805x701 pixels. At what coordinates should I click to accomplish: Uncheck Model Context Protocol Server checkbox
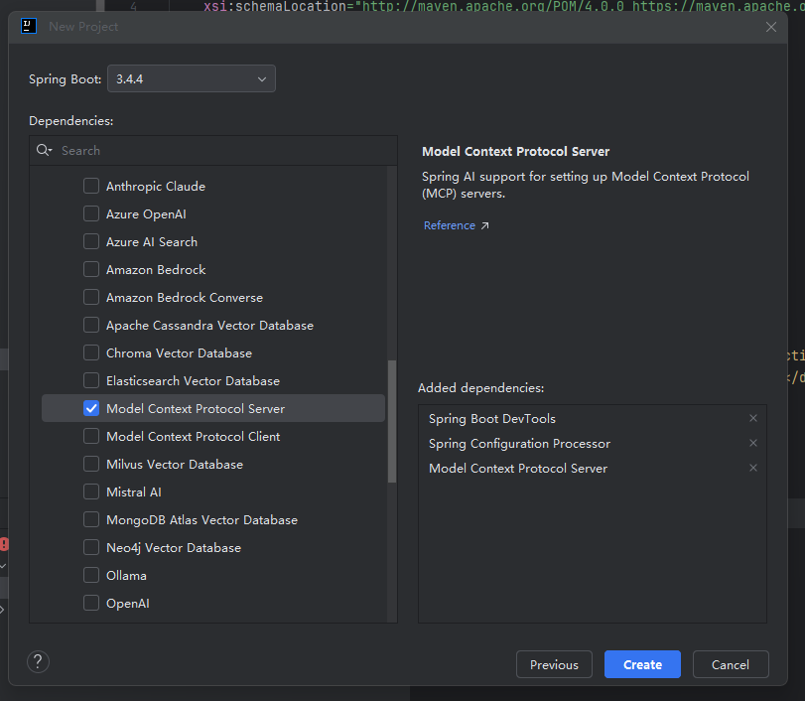pyautogui.click(x=91, y=408)
